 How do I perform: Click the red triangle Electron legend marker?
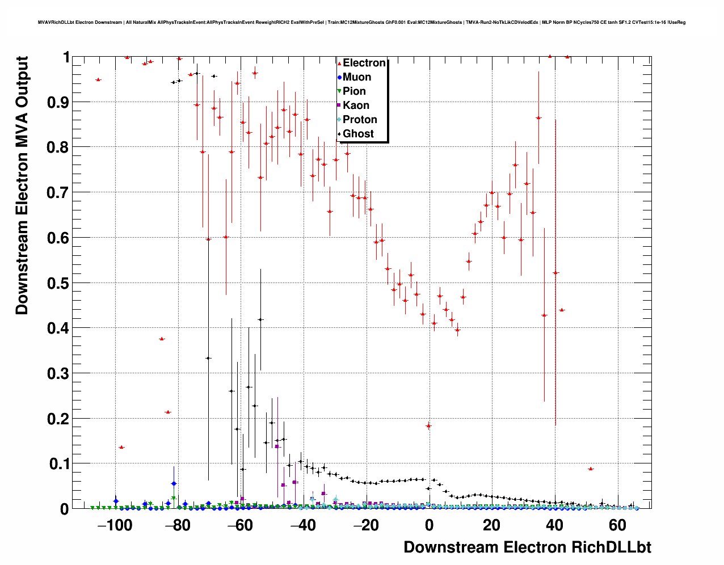pos(339,63)
